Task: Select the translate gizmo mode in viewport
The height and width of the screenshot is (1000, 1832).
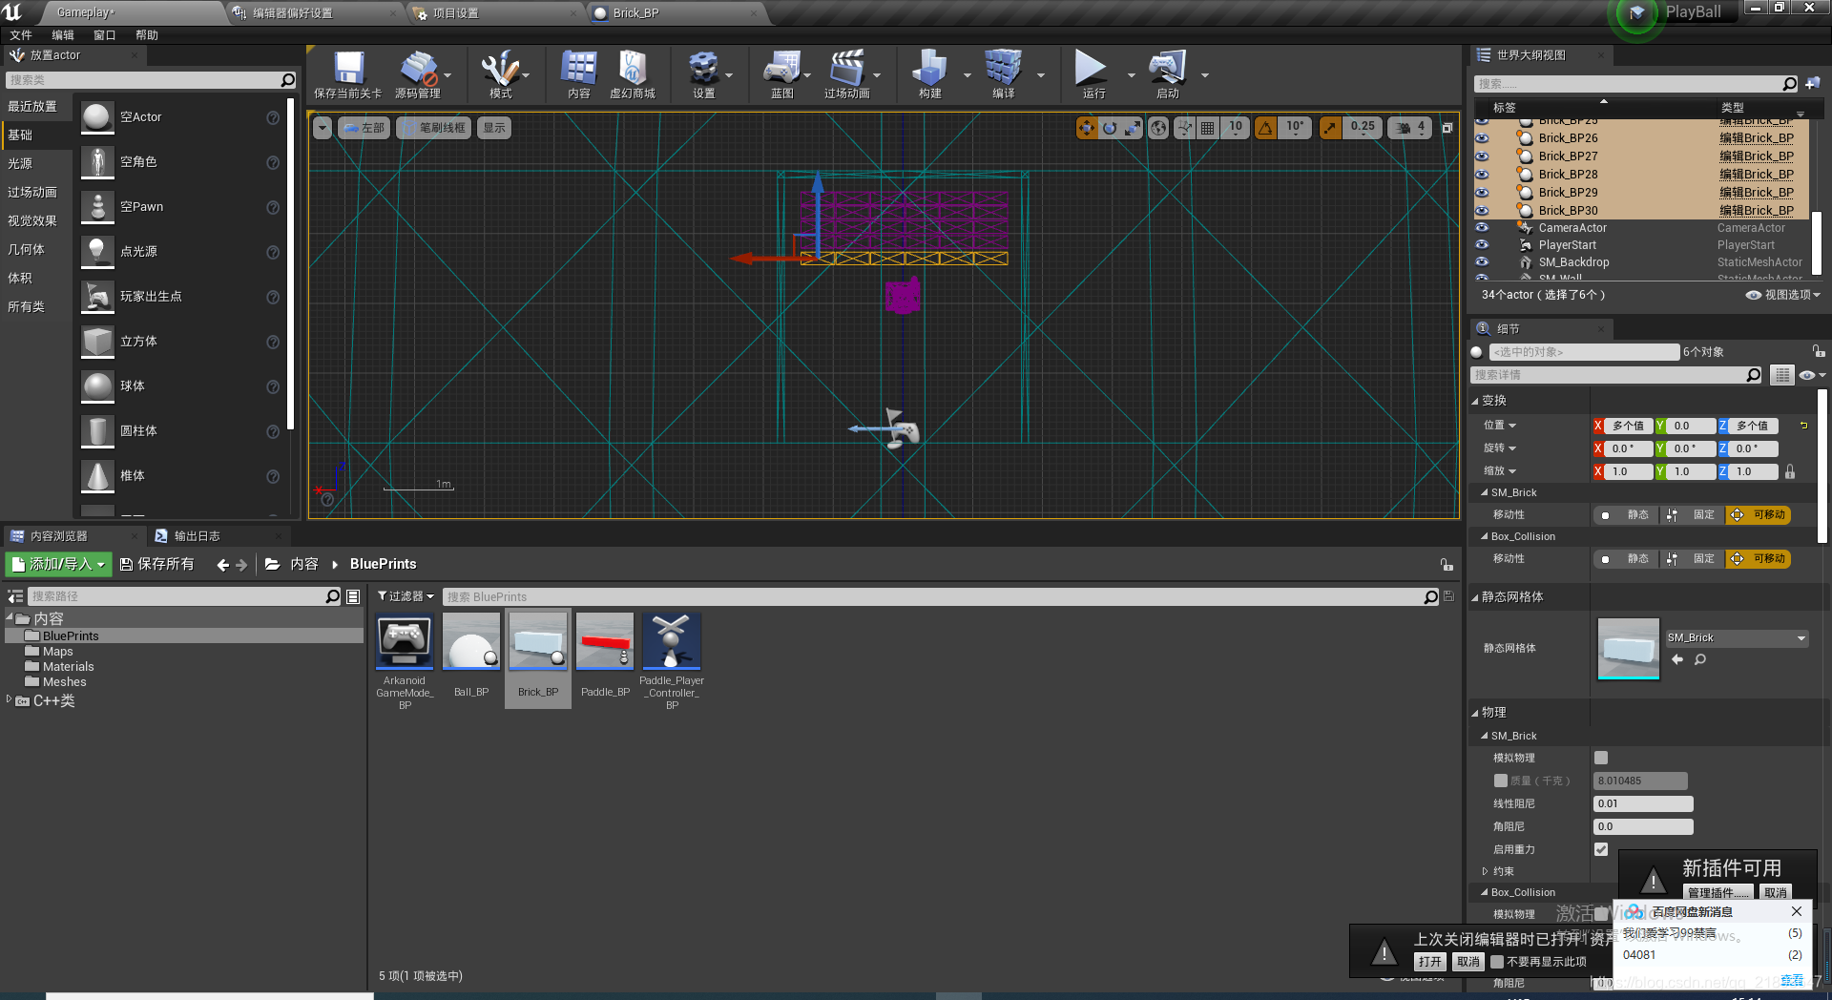Action: pos(1087,128)
